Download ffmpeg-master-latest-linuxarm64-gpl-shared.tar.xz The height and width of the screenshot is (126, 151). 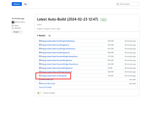59,57
